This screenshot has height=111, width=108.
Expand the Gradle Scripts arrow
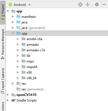click(8, 100)
